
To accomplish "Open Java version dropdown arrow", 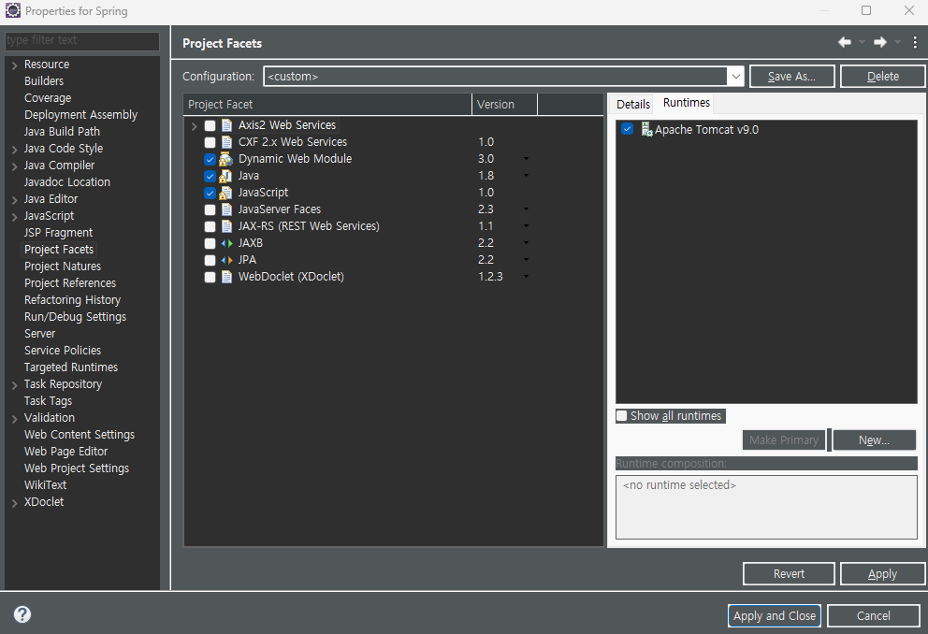I will [x=526, y=176].
